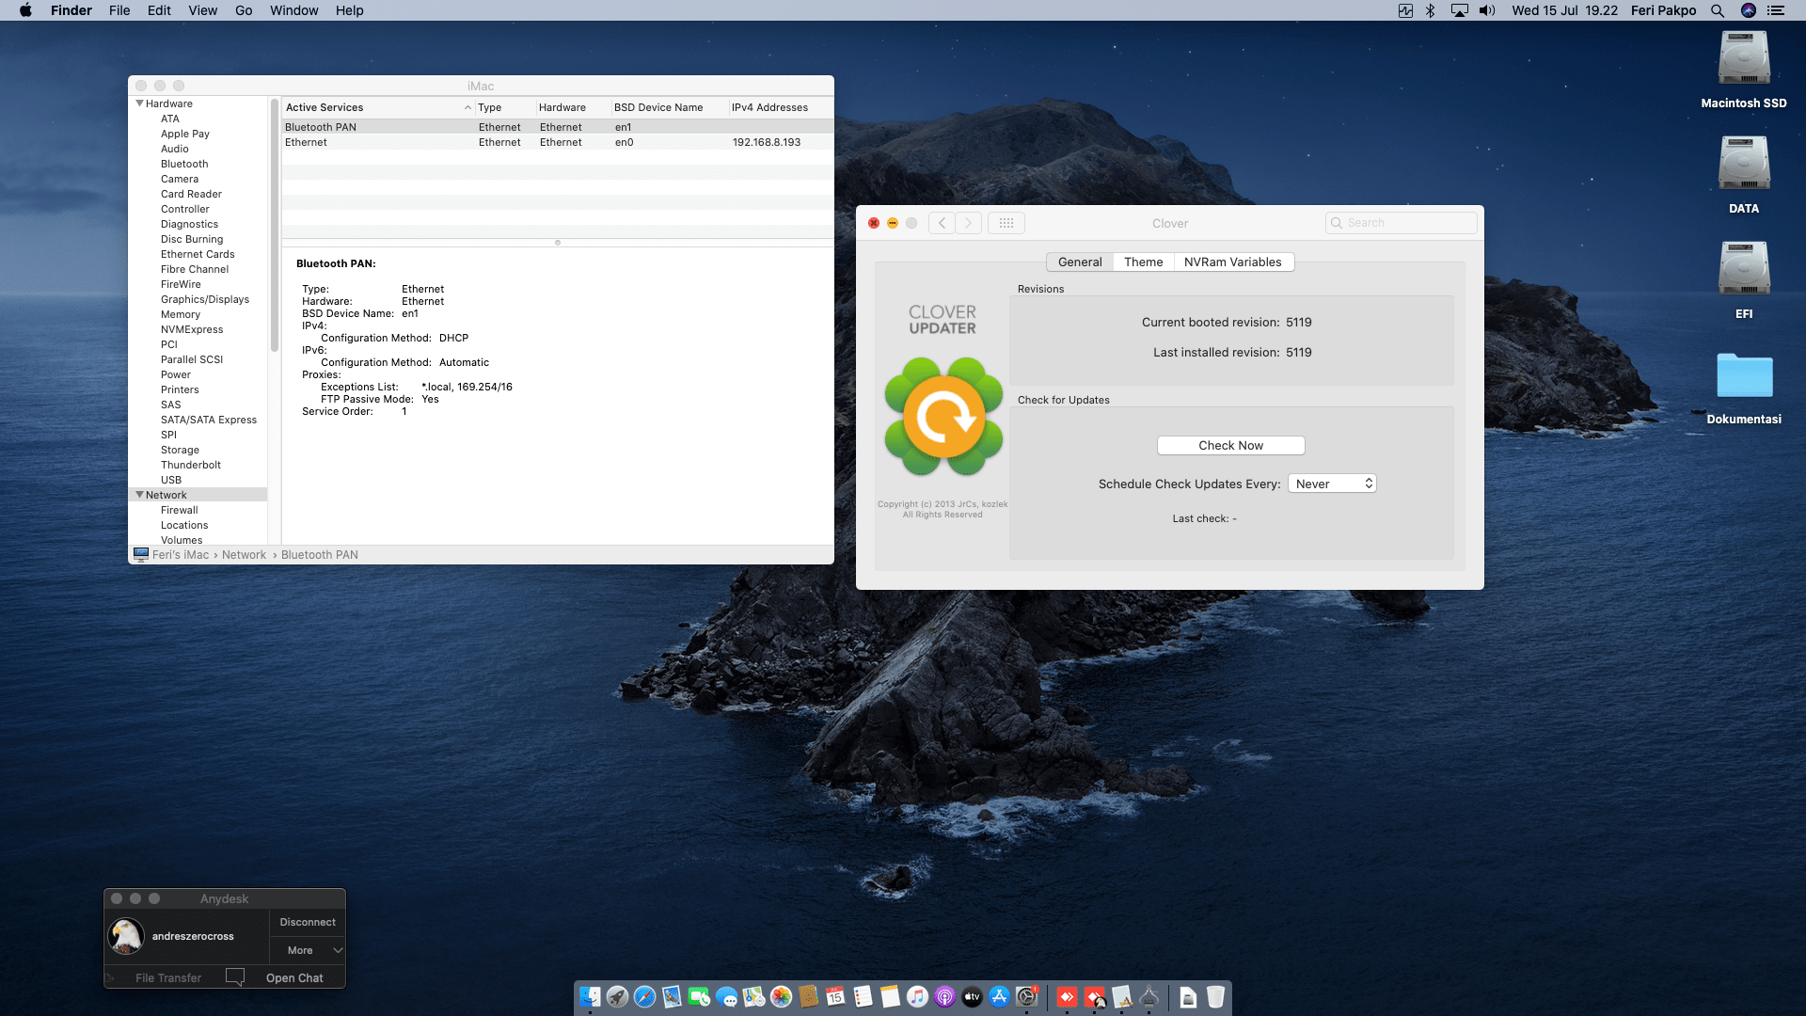This screenshot has height=1016, width=1806.
Task: Open Messages from the Dock
Action: (x=726, y=997)
